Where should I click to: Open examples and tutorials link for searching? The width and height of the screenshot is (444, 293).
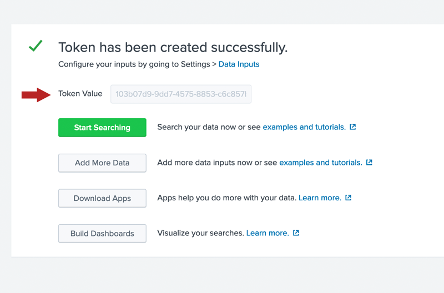click(304, 127)
